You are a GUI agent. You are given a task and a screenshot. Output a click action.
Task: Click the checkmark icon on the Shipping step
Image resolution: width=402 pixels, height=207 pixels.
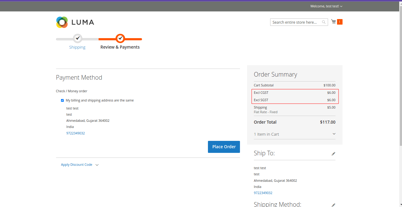[77, 38]
